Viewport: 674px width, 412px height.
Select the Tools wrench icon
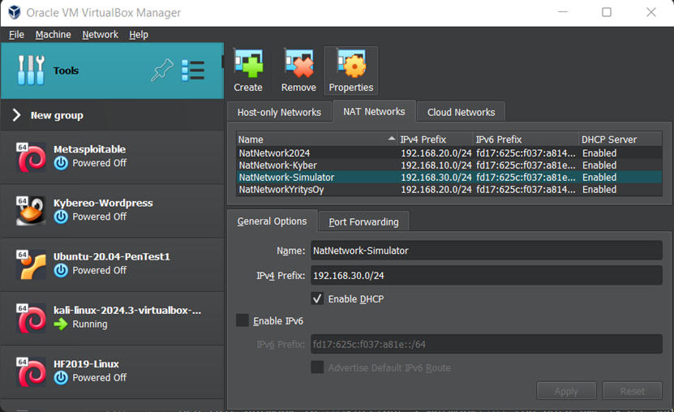(x=31, y=71)
